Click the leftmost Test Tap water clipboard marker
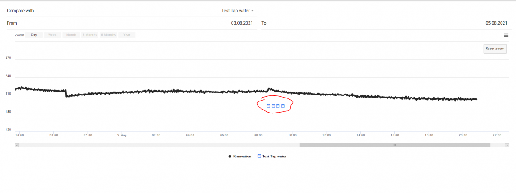This screenshot has width=516, height=193. [268, 106]
